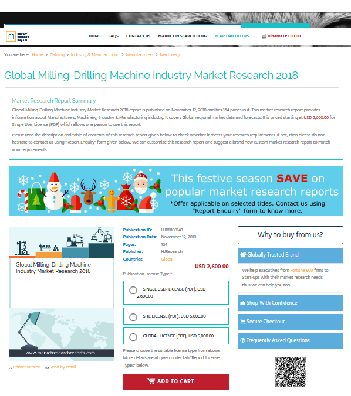Click the Globally Trusted Brand people icon

pyautogui.click(x=243, y=255)
